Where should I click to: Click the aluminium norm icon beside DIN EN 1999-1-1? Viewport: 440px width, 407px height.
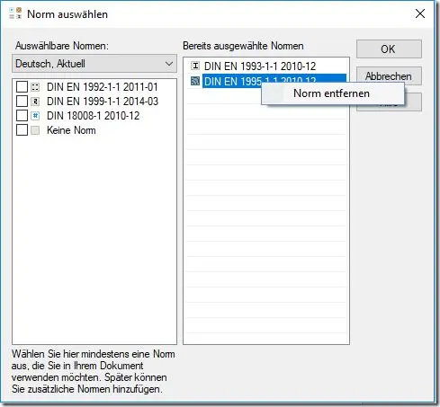pyautogui.click(x=35, y=102)
